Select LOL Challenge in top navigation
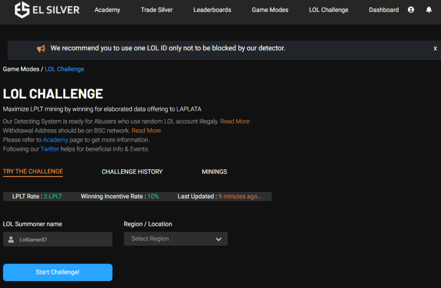 click(x=329, y=10)
